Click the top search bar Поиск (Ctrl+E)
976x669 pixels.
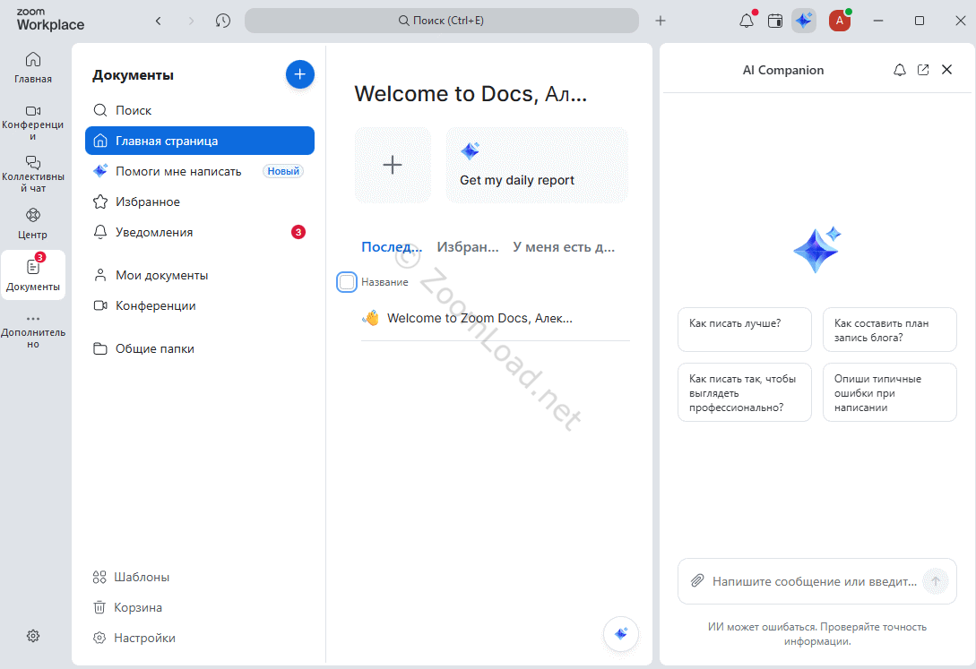click(441, 21)
